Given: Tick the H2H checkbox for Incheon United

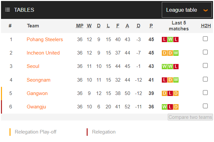Looking at the screenshot, I should [x=205, y=52].
